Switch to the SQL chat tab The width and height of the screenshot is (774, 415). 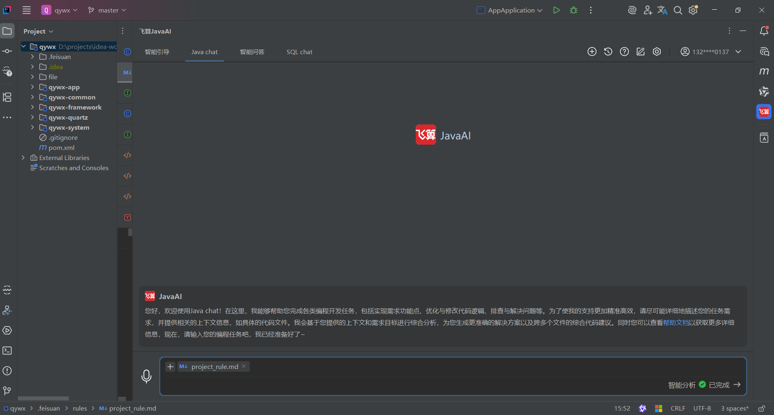click(300, 52)
